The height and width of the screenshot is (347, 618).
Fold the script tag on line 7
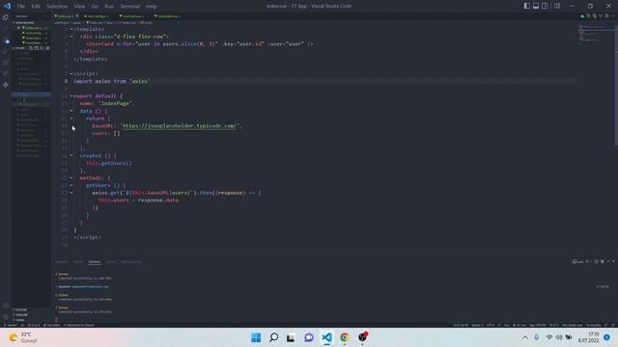click(x=71, y=73)
